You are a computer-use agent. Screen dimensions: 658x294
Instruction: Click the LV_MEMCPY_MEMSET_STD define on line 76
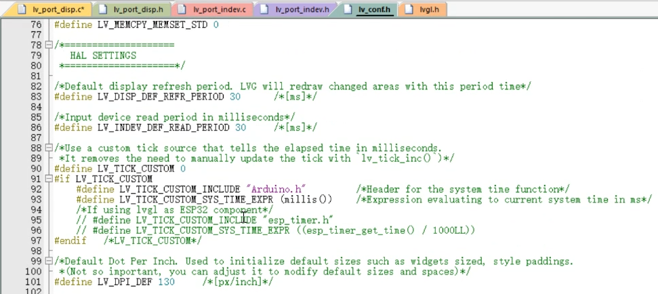pyautogui.click(x=152, y=25)
